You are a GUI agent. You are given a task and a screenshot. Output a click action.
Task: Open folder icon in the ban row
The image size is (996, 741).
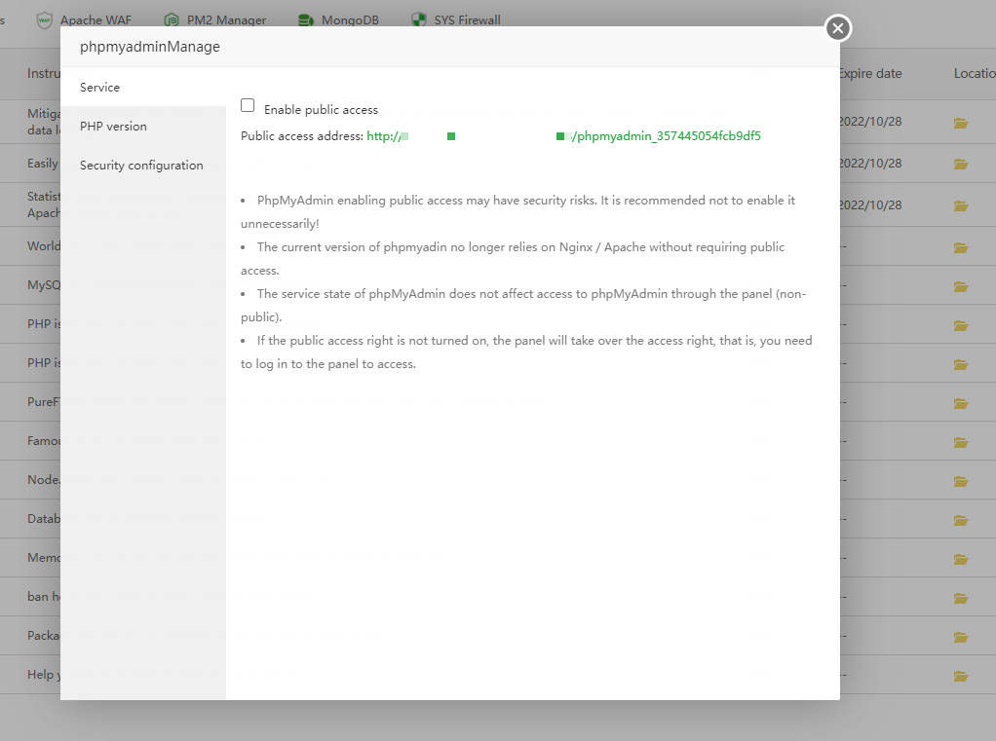click(961, 598)
